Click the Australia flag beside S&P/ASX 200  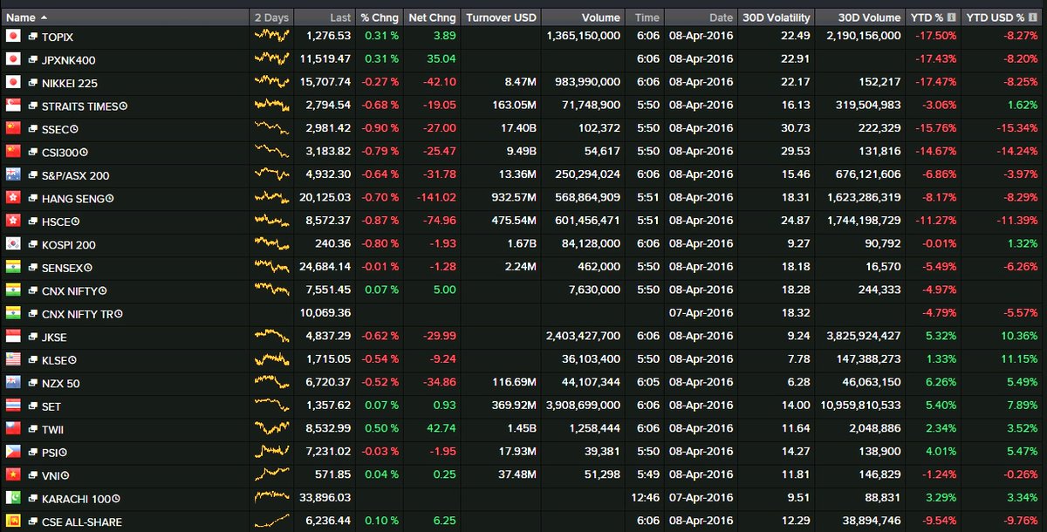(x=12, y=175)
